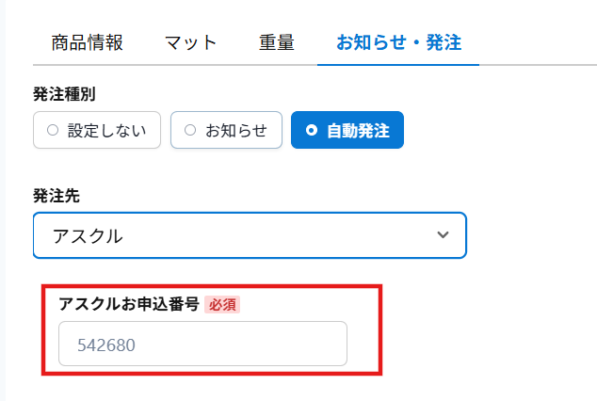Viewport: 597px width, 401px height.
Task: Click the radio circle icon beside 設定しない
Action: [x=53, y=130]
